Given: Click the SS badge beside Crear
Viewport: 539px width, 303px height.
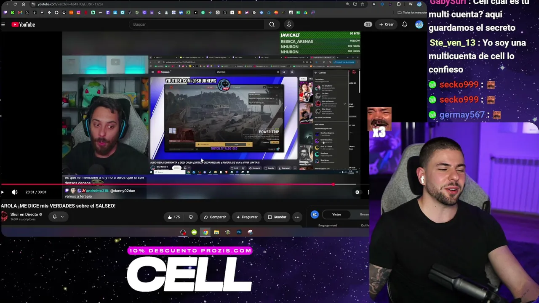Looking at the screenshot, I should (368, 24).
